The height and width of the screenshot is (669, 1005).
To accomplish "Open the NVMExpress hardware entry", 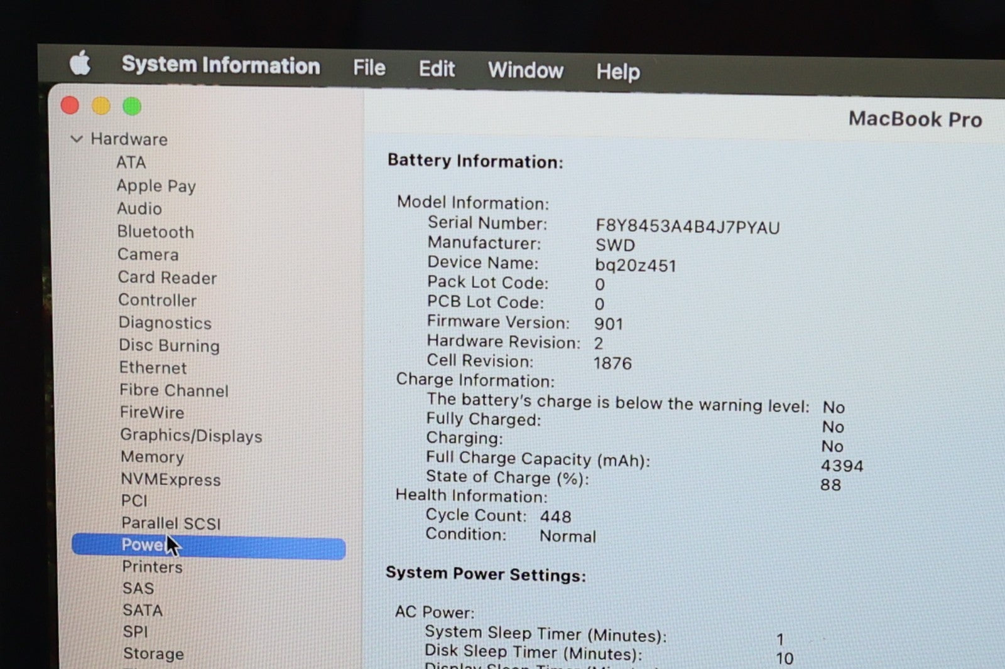I will coord(170,479).
